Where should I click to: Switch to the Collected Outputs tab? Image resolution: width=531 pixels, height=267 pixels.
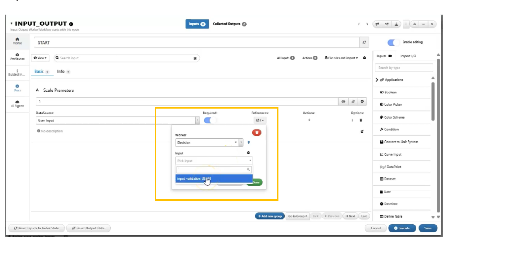coord(230,24)
